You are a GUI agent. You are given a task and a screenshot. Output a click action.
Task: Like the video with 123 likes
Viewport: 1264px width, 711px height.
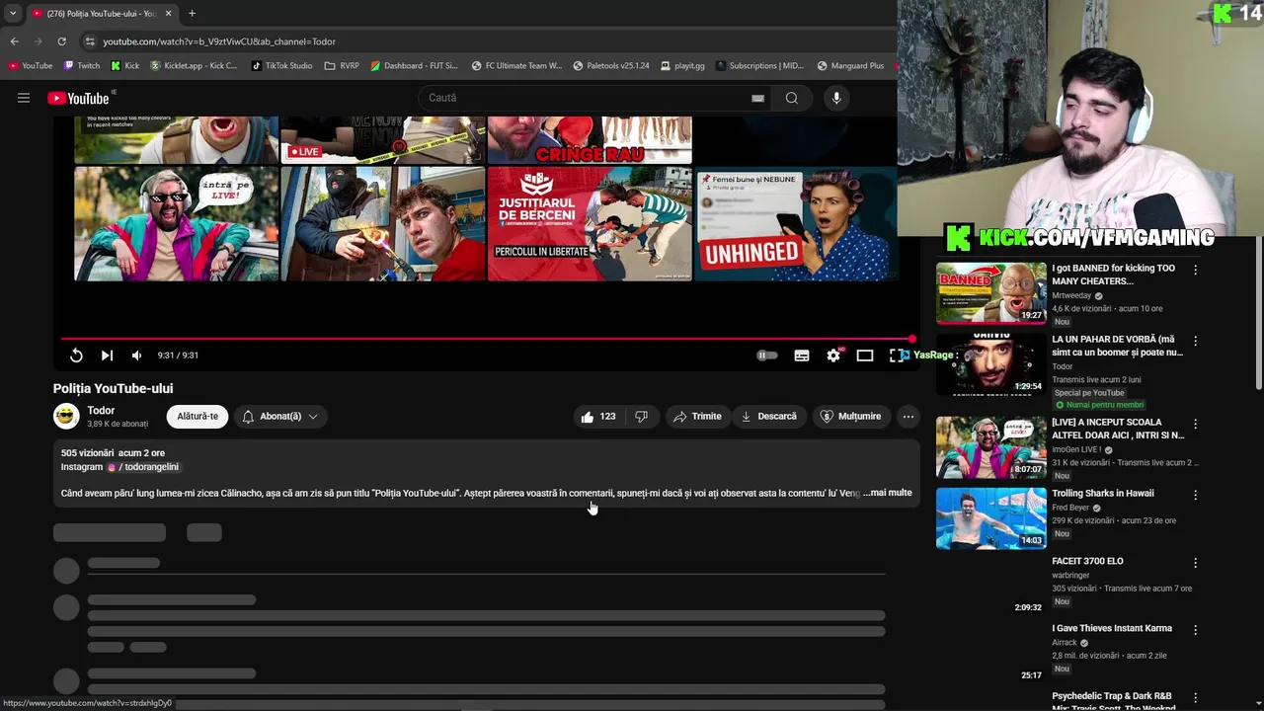click(x=598, y=416)
